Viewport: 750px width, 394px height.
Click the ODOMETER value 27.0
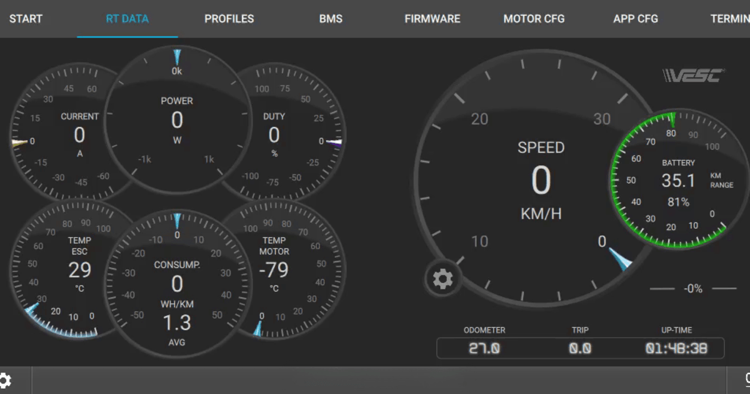click(484, 348)
